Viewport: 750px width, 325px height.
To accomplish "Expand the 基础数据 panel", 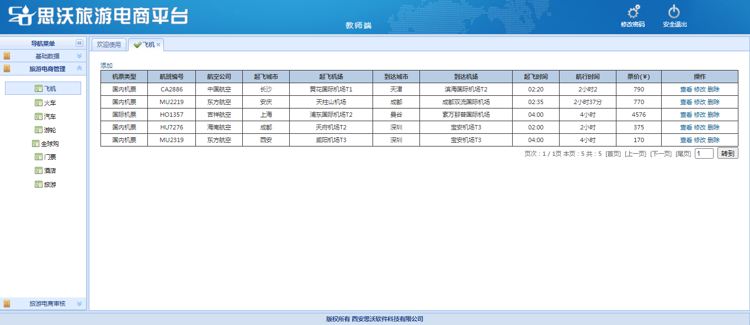I will (x=79, y=56).
